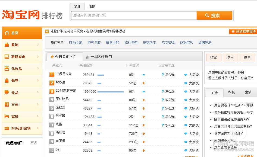Switch to the 店铺 search tab
Image resolution: width=257 pixels, height=157 pixels.
tap(92, 6)
